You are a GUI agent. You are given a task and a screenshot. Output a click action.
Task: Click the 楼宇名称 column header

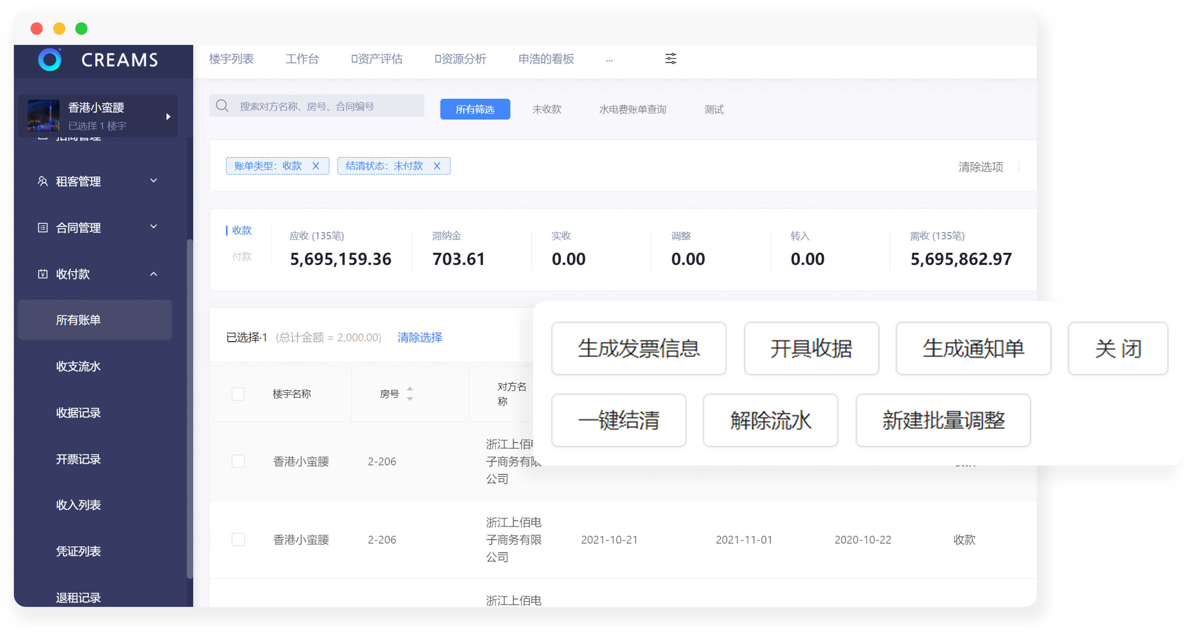click(291, 394)
